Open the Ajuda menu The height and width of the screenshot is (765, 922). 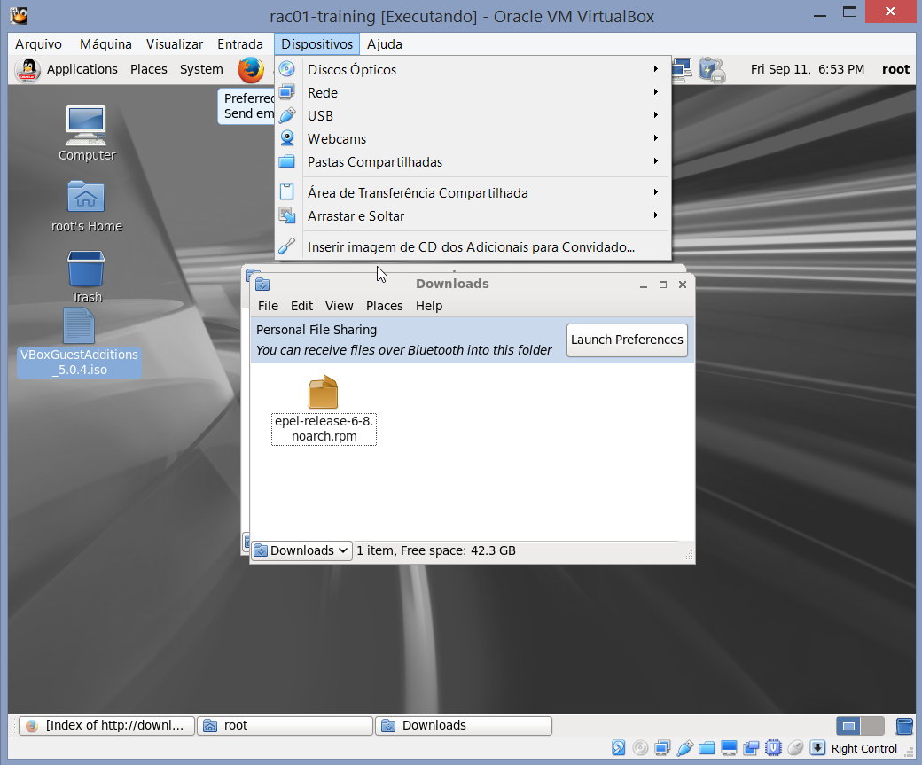[x=385, y=44]
